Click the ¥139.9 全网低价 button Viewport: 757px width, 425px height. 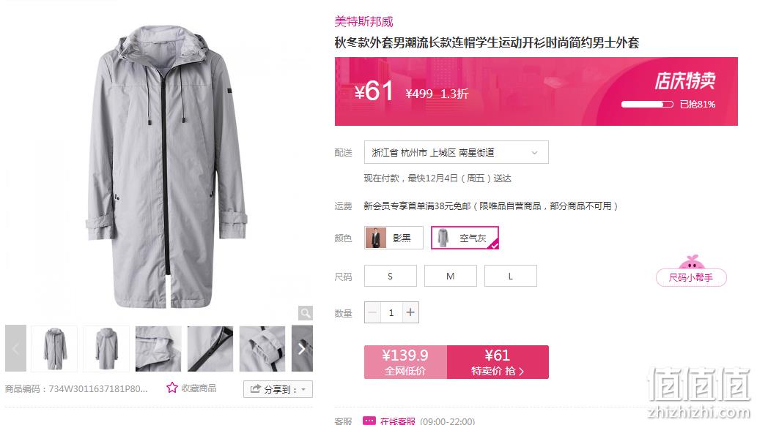(405, 362)
